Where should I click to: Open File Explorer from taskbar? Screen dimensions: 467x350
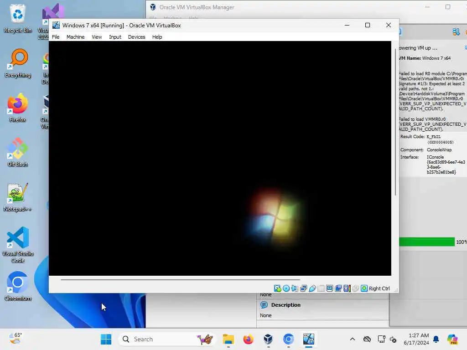[x=228, y=339]
